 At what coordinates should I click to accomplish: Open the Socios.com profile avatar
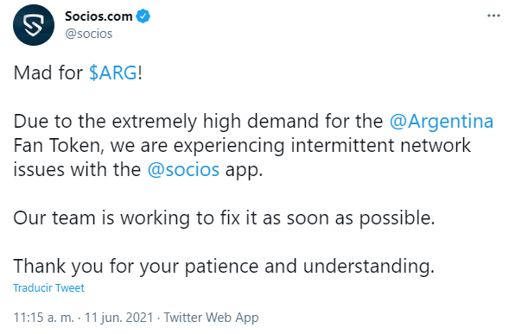point(34,25)
